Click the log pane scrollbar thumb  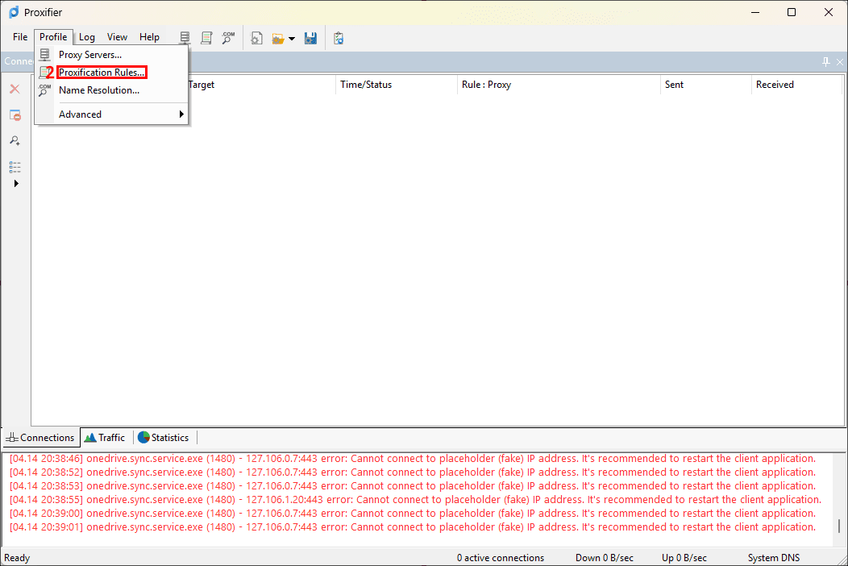[x=839, y=526]
